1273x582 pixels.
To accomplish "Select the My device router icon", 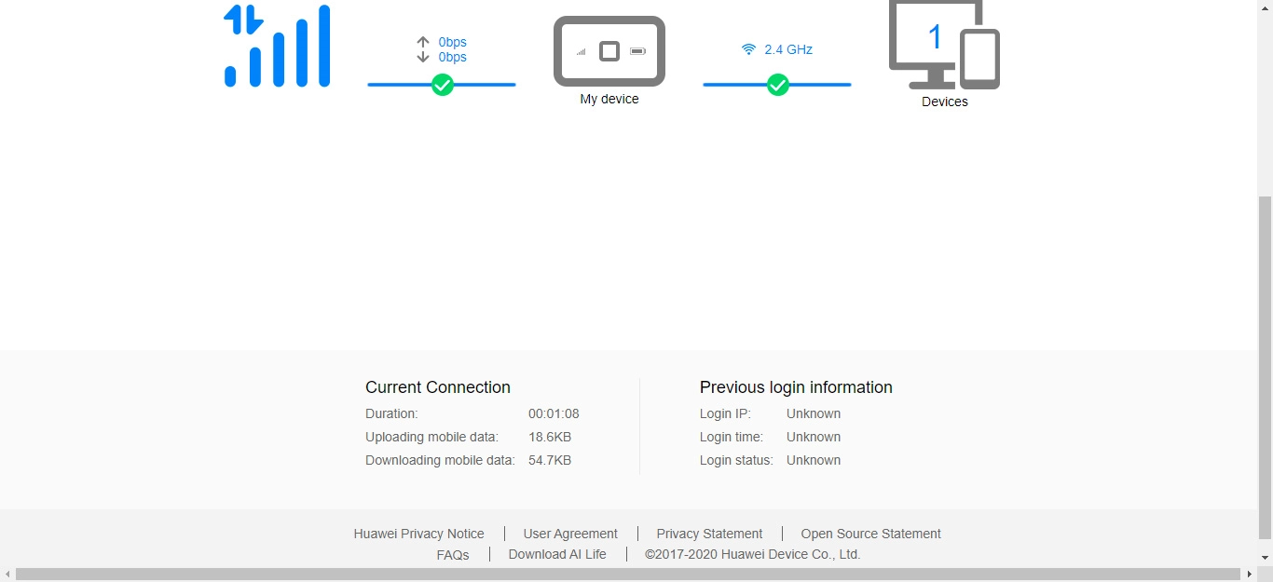I will click(609, 51).
